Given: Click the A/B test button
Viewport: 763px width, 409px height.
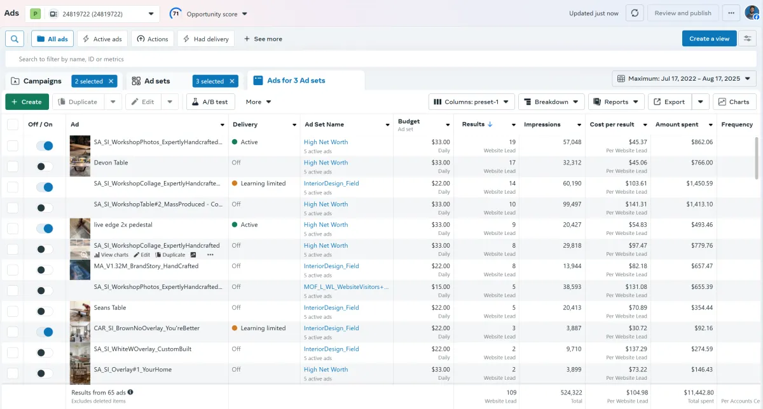Looking at the screenshot, I should (x=210, y=102).
